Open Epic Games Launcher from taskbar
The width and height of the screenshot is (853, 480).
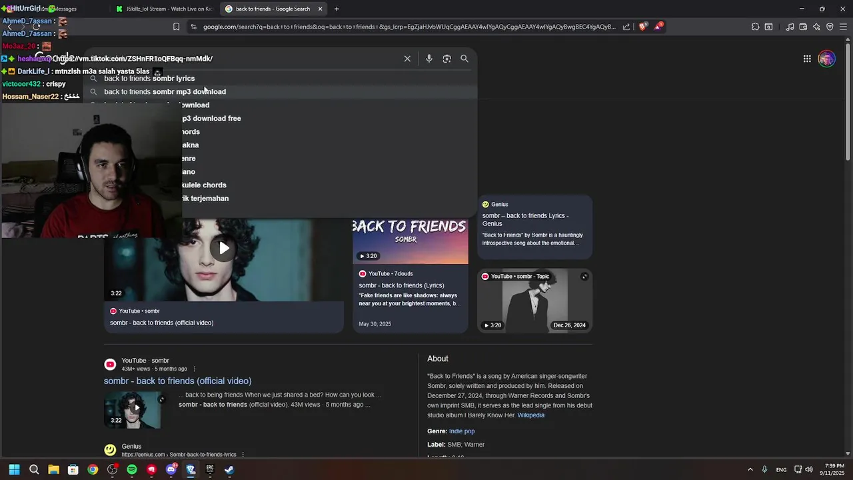click(x=210, y=469)
